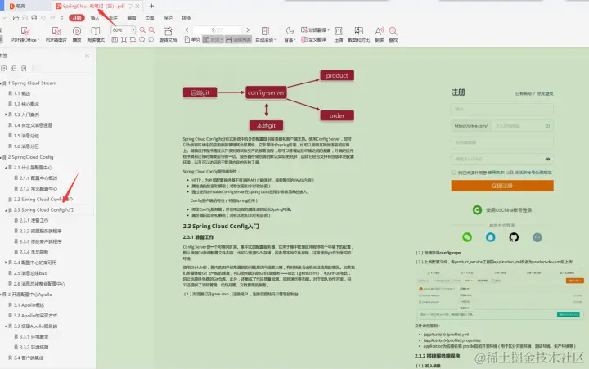Expand the 1.3 bookmark node
Screen dimensions: 589x369
[6, 115]
